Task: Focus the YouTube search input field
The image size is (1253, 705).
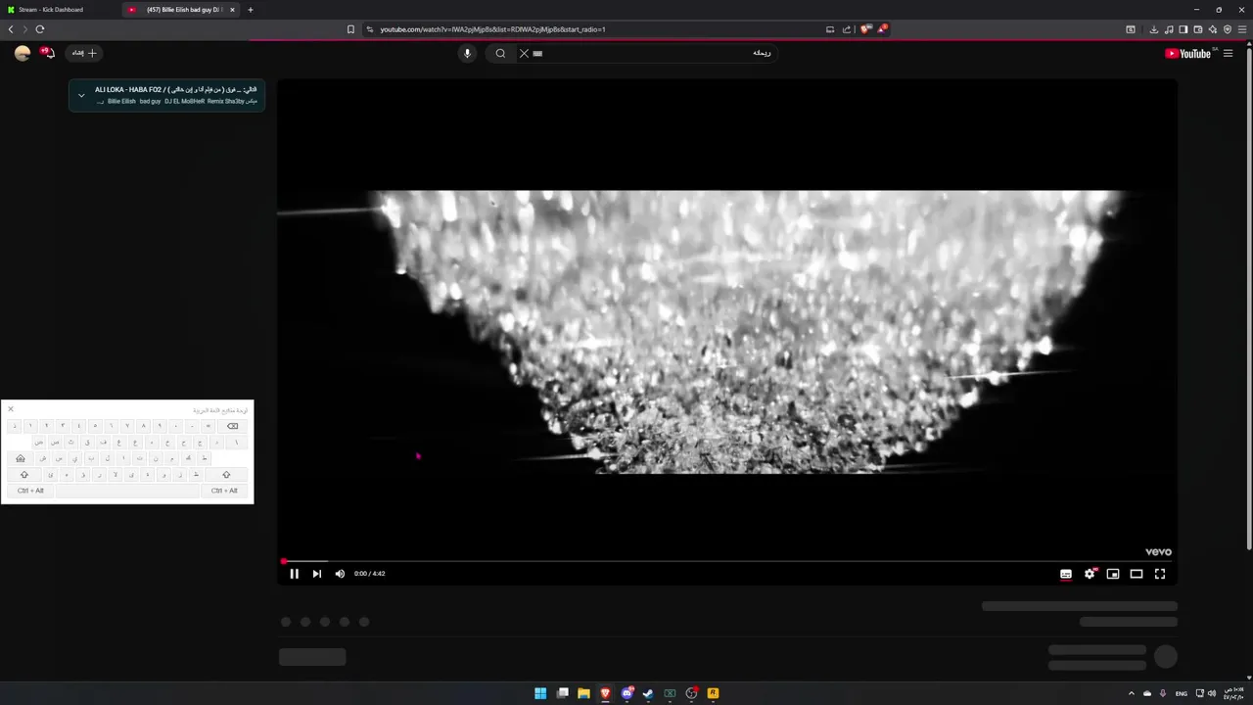Action: (656, 53)
